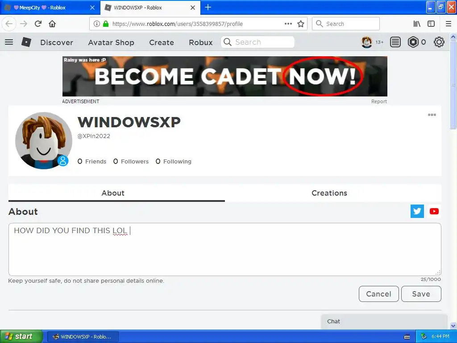457x343 pixels.
Task: Open the Firefox hamburger menu
Action: point(449,24)
